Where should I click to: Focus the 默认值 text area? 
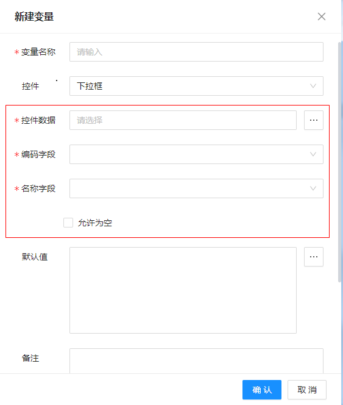183,290
